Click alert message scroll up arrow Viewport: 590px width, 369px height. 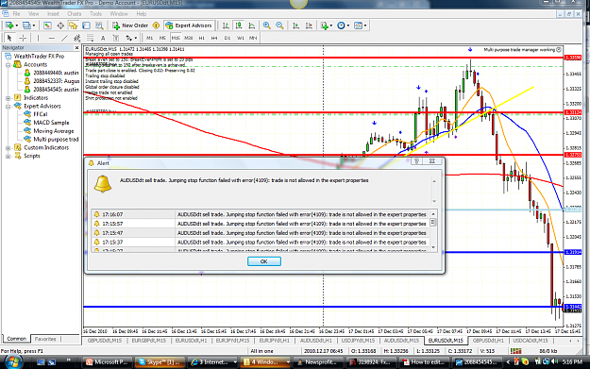[434, 181]
